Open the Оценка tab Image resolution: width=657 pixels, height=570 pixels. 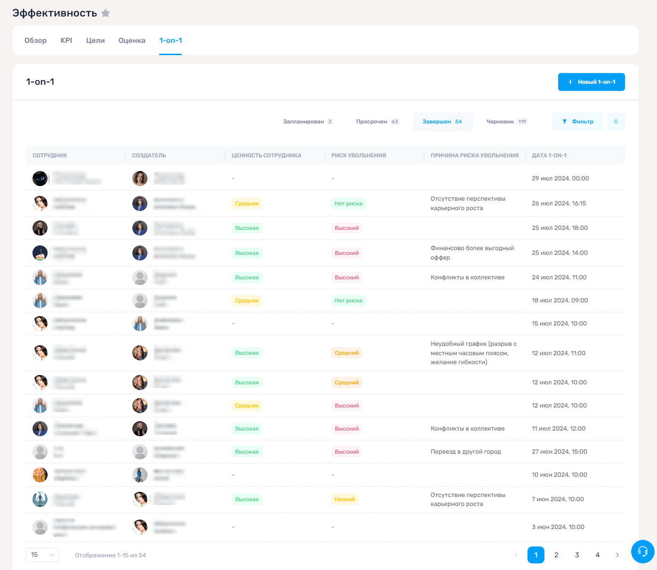click(x=132, y=41)
